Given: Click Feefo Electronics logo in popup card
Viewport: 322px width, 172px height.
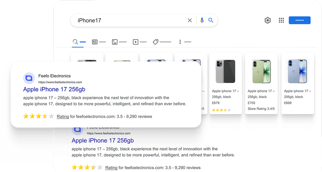Looking at the screenshot, I should [29, 78].
